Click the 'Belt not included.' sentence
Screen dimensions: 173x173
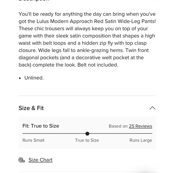pyautogui.click(x=98, y=65)
